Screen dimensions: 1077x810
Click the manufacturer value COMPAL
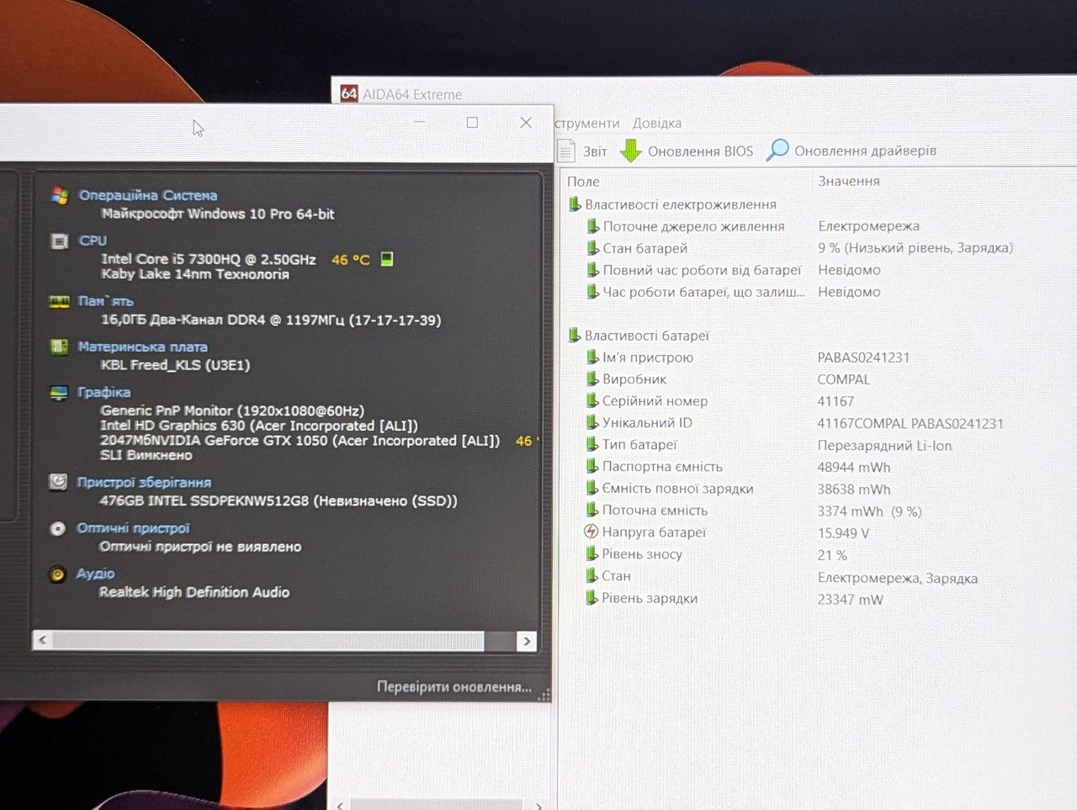pyautogui.click(x=844, y=379)
